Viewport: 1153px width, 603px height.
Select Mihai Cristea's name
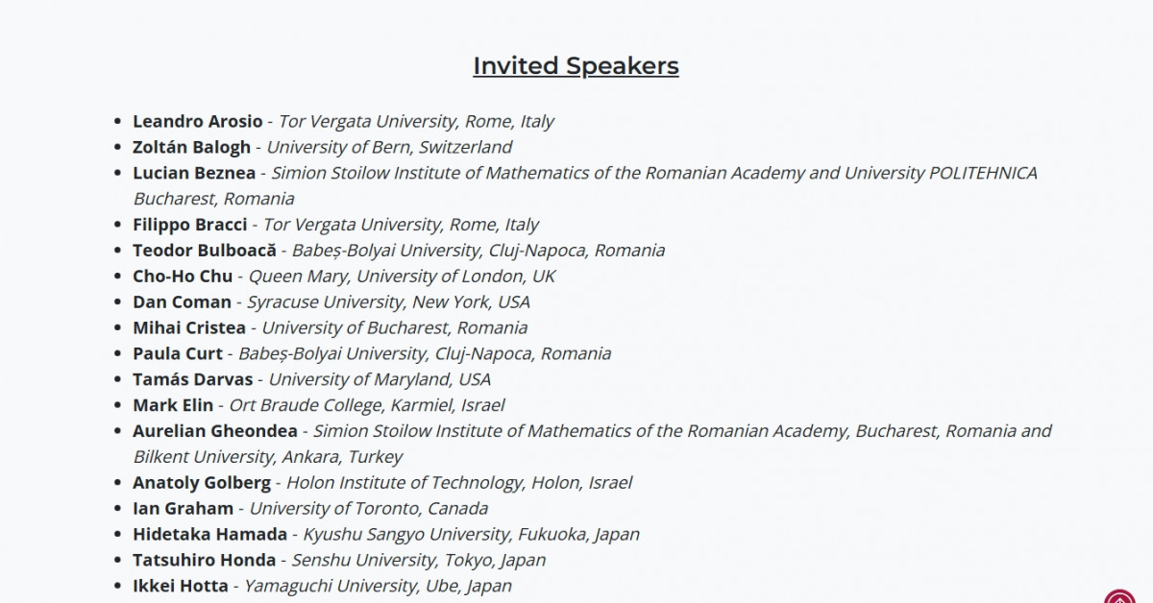[x=189, y=328]
